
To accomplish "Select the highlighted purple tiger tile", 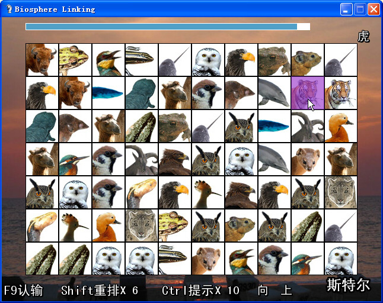I will (308, 93).
